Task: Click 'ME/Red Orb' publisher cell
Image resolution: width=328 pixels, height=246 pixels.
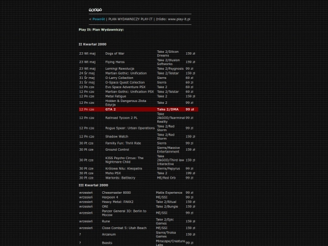Action: [x=166, y=178]
